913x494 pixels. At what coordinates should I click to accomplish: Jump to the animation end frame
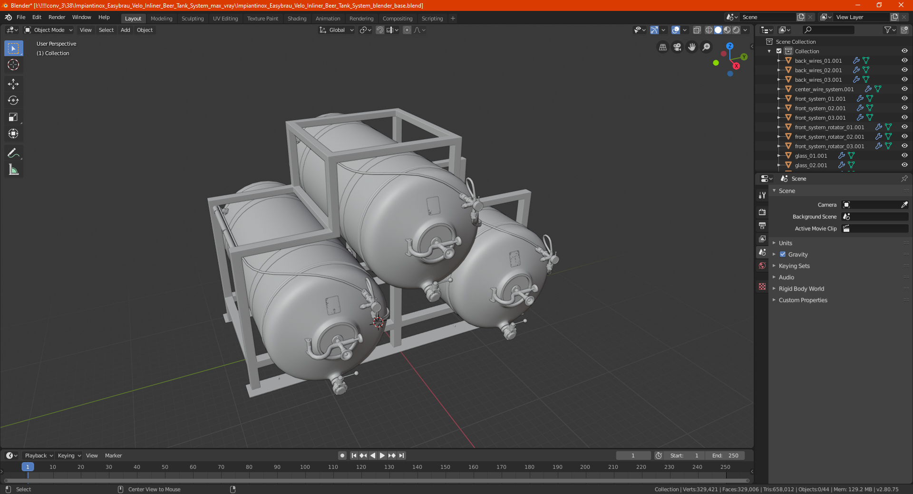click(401, 456)
